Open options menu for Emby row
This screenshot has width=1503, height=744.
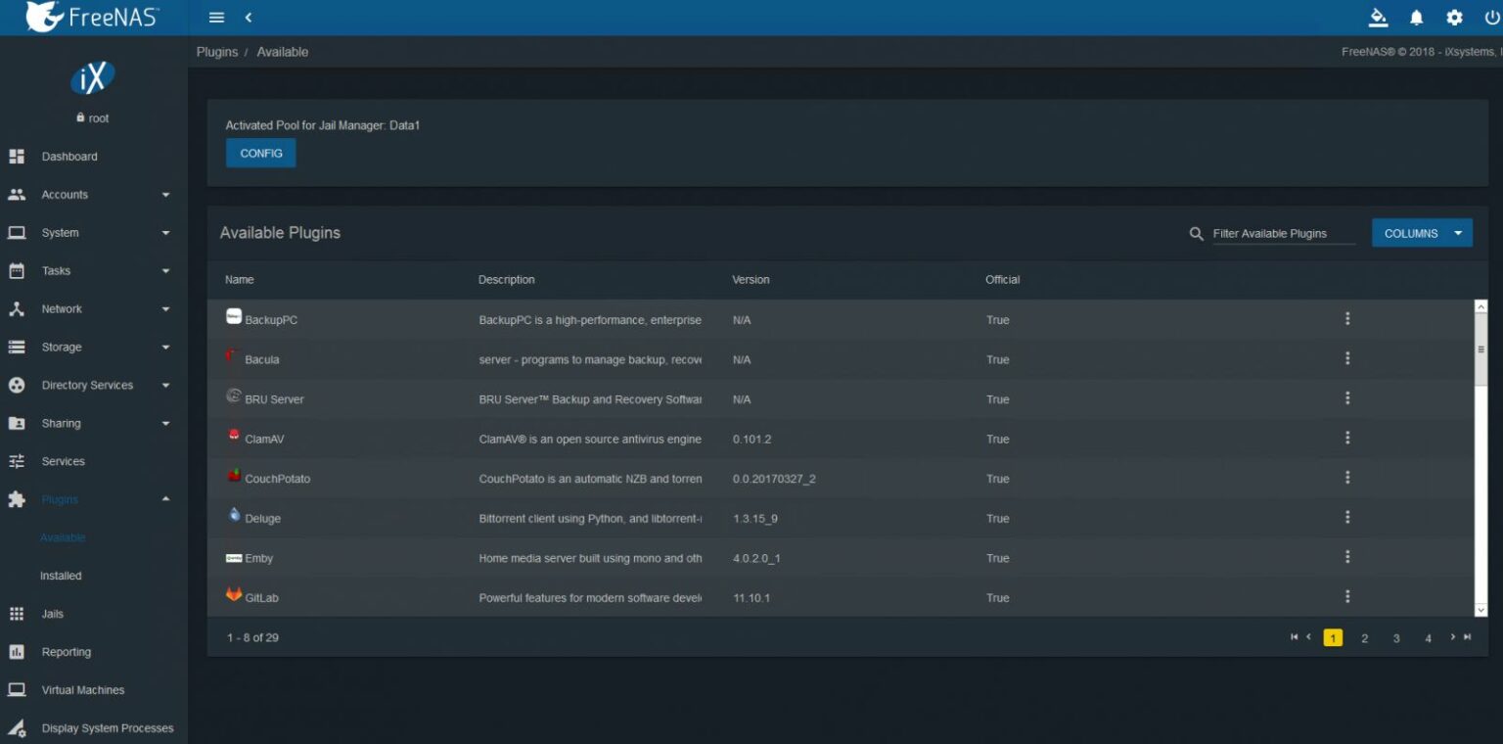point(1347,557)
